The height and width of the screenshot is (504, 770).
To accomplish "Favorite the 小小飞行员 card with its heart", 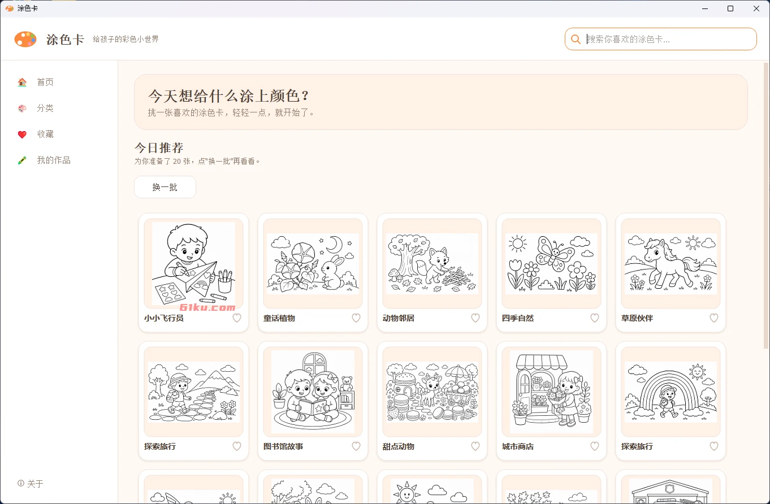I will pyautogui.click(x=237, y=318).
